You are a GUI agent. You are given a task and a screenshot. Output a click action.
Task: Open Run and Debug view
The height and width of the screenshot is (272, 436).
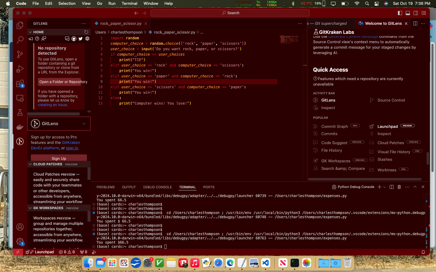[x=20, y=69]
